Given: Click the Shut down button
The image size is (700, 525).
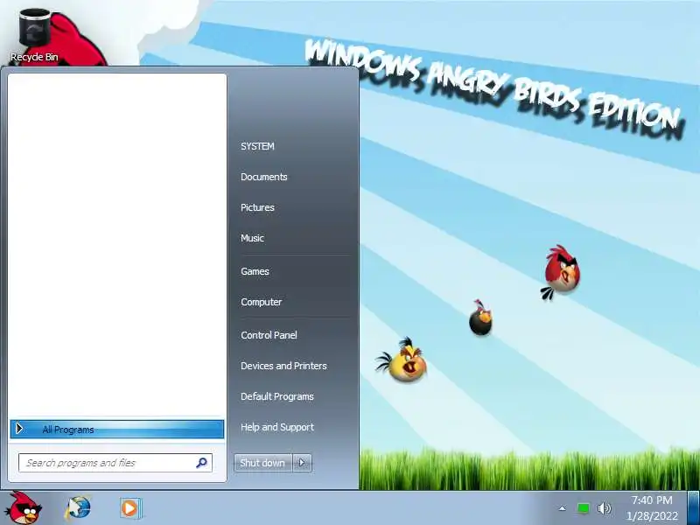Looking at the screenshot, I should [x=262, y=463].
